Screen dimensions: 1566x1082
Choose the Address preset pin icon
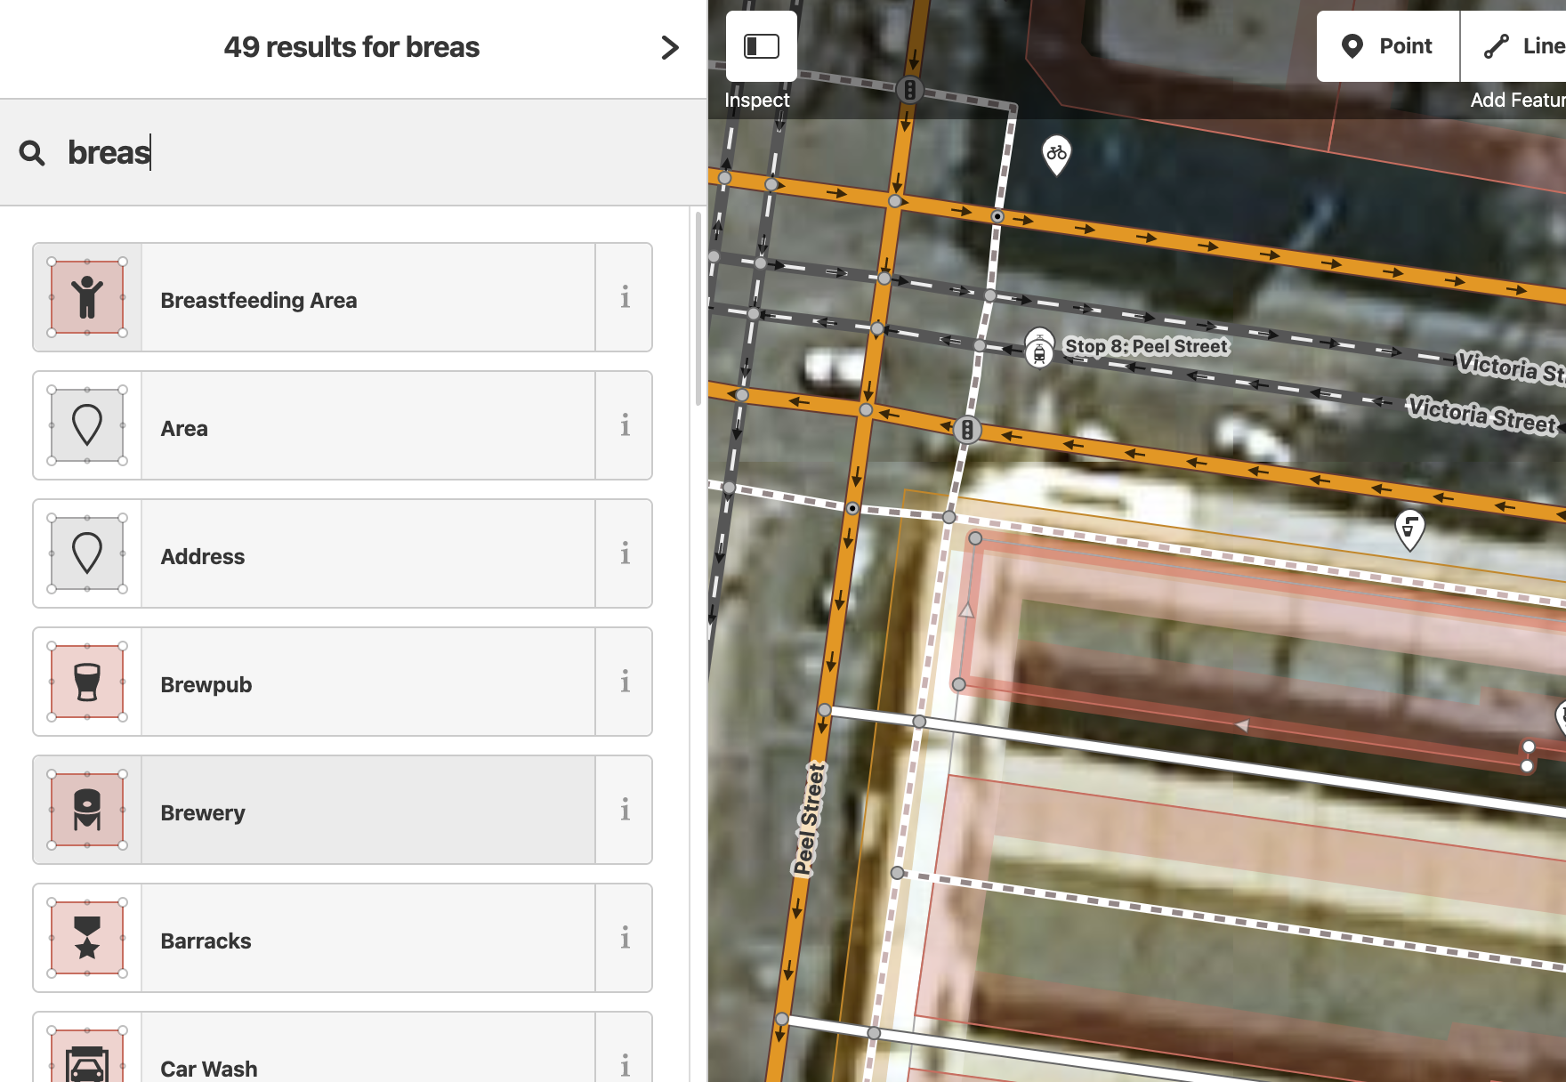click(x=87, y=553)
